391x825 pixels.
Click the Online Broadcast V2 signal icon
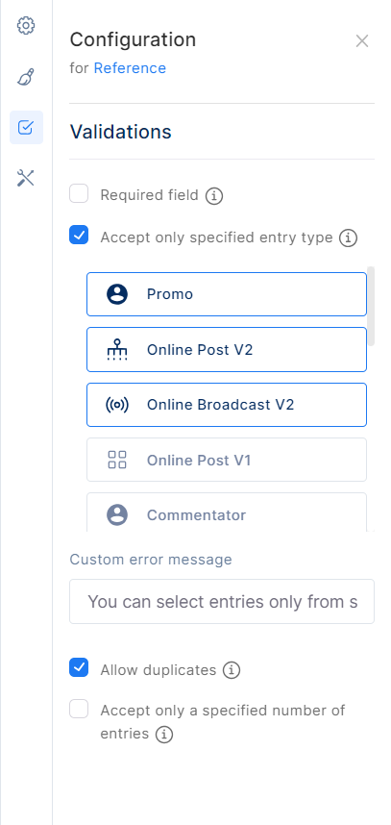pos(117,405)
